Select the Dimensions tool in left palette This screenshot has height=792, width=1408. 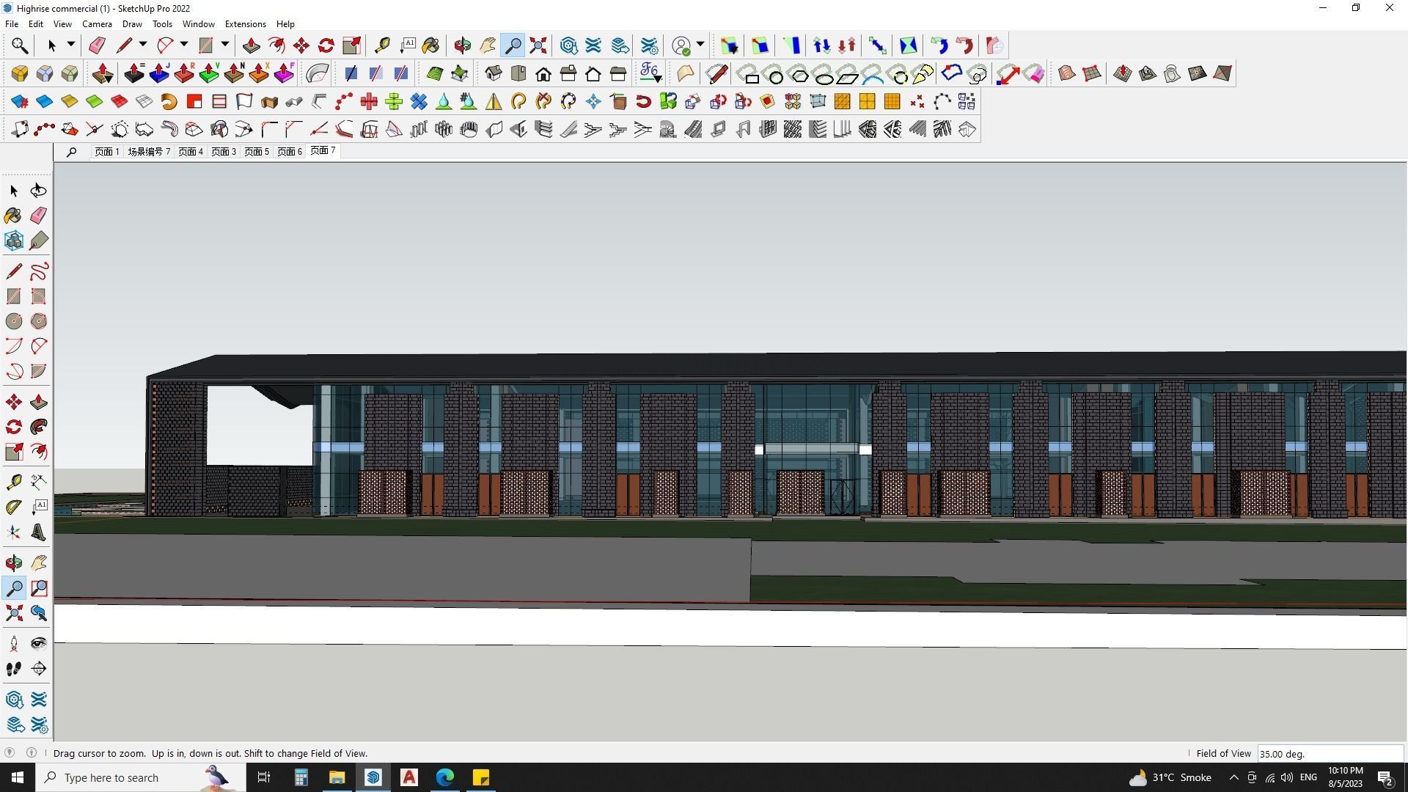tap(38, 481)
